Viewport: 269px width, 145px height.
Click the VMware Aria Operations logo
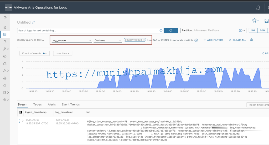point(8,7)
